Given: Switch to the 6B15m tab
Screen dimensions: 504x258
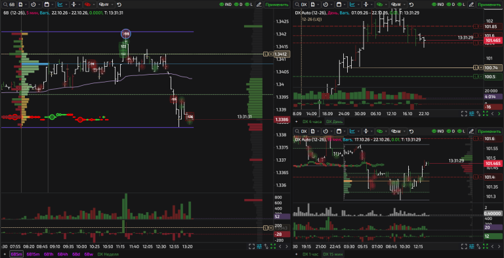Looking at the screenshot, I should point(33,254).
